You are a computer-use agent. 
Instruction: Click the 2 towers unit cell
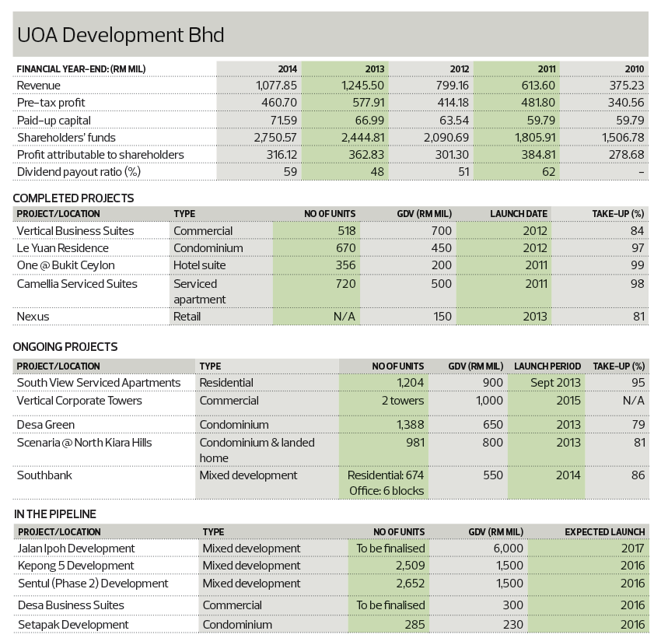point(403,401)
